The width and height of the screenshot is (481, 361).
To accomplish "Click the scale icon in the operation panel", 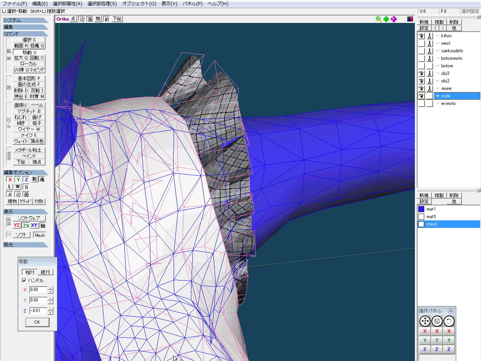I will 437,321.
